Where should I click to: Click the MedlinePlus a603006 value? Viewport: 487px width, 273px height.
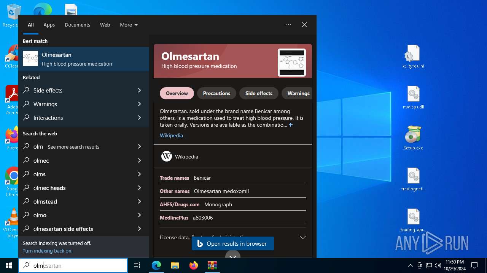click(203, 218)
